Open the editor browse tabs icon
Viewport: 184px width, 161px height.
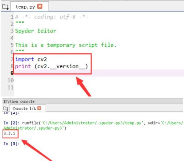[x=5, y=6]
